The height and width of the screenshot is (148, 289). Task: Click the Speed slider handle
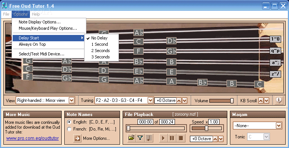point(207,128)
